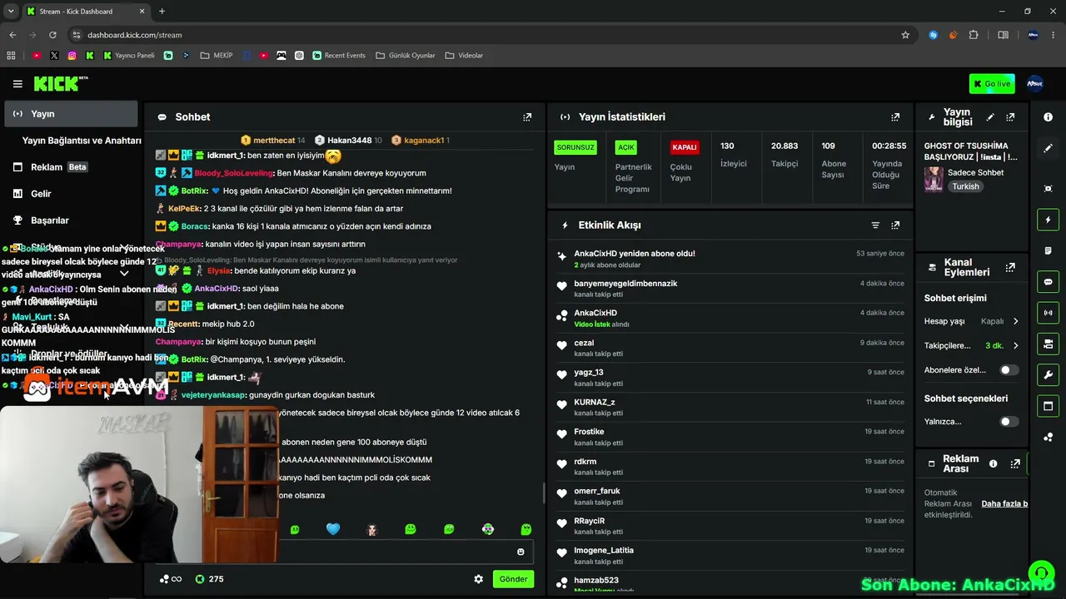Select Yayın in the sidebar
The width and height of the screenshot is (1066, 599).
coord(71,114)
